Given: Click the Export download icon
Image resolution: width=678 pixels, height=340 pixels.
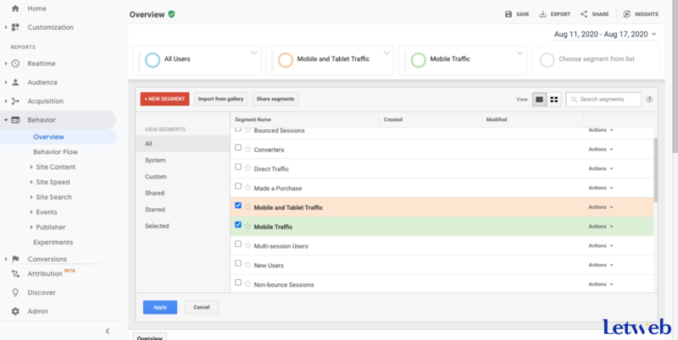Looking at the screenshot, I should (x=542, y=14).
